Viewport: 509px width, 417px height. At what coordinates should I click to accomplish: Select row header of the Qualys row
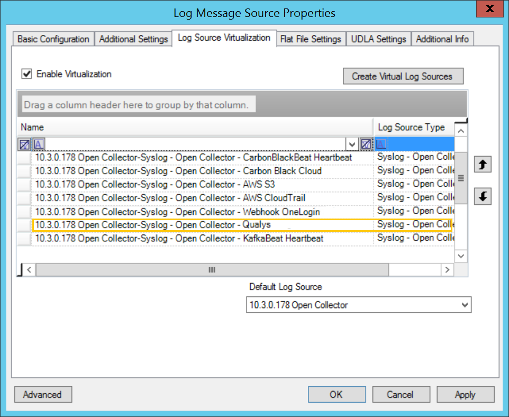tap(24, 225)
